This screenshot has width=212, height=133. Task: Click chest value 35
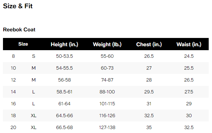[x=149, y=127]
